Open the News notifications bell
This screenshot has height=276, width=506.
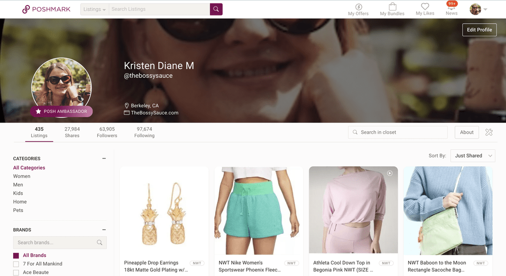pos(451,7)
